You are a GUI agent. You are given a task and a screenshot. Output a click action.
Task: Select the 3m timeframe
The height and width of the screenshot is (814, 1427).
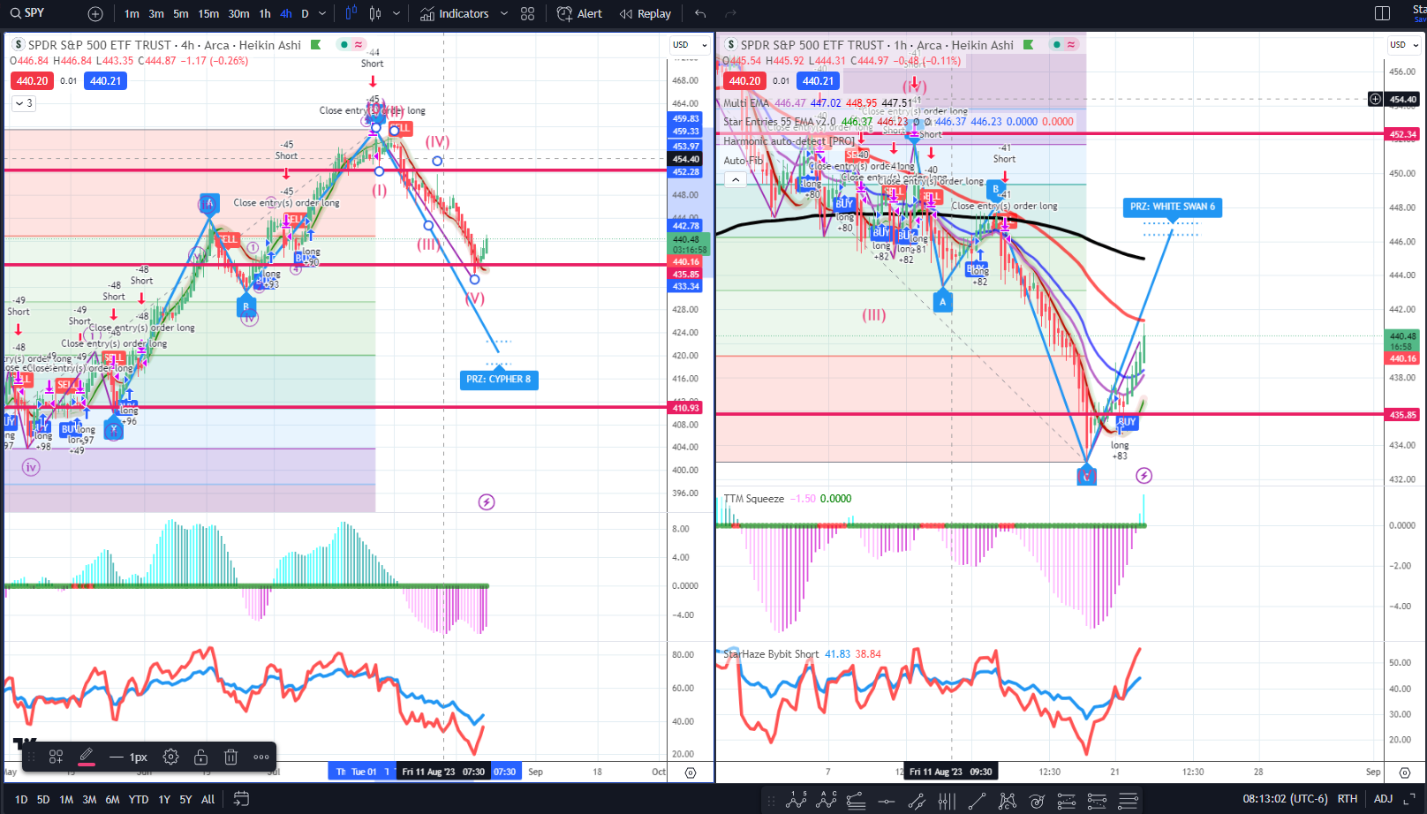pyautogui.click(x=156, y=14)
